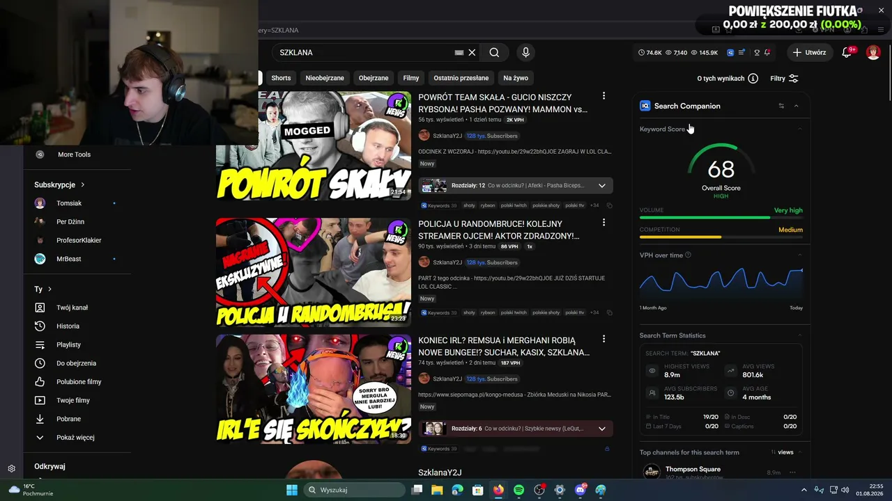Image resolution: width=892 pixels, height=501 pixels.
Task: Select the Obejrzane filter chip
Action: [374, 78]
